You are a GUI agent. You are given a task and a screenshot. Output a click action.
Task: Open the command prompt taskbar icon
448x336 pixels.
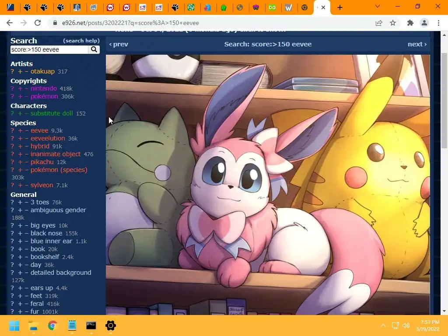tap(91, 325)
